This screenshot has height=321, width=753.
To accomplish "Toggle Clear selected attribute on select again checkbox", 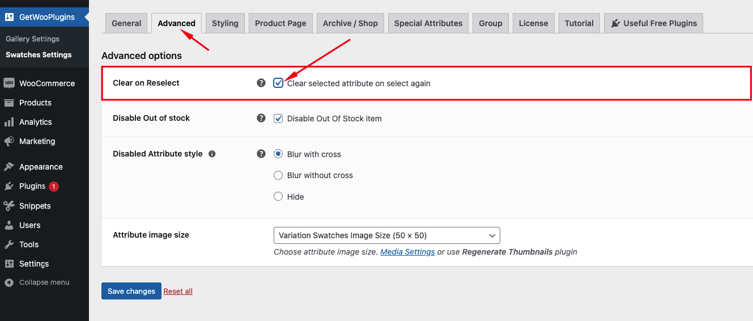I will (278, 83).
